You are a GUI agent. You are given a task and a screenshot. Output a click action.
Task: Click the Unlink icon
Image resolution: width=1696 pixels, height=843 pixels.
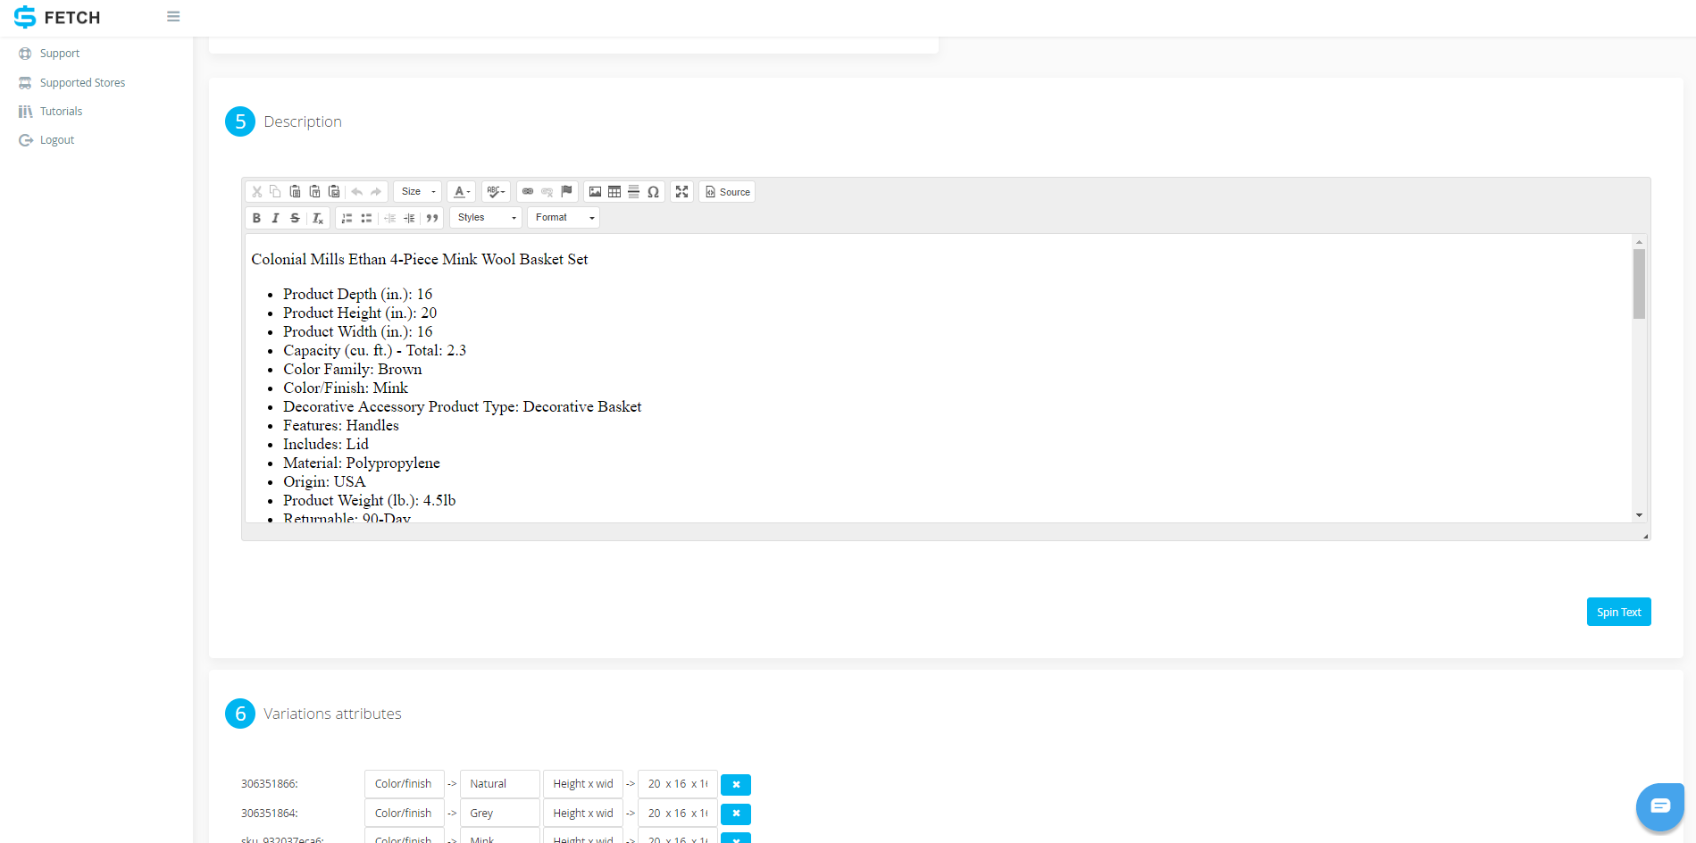point(547,192)
